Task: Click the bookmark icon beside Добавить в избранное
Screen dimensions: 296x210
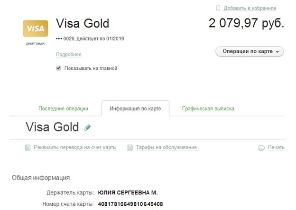Action: click(218, 8)
